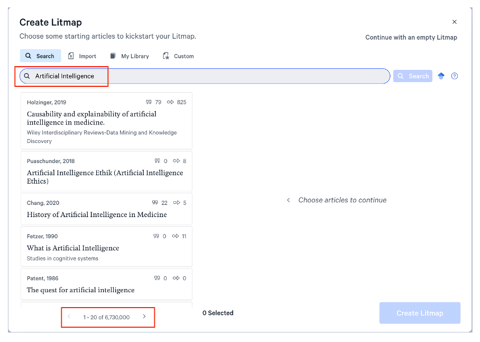This screenshot has width=480, height=342.
Task: Click into the Artificial Intelligence search field
Action: click(211, 76)
